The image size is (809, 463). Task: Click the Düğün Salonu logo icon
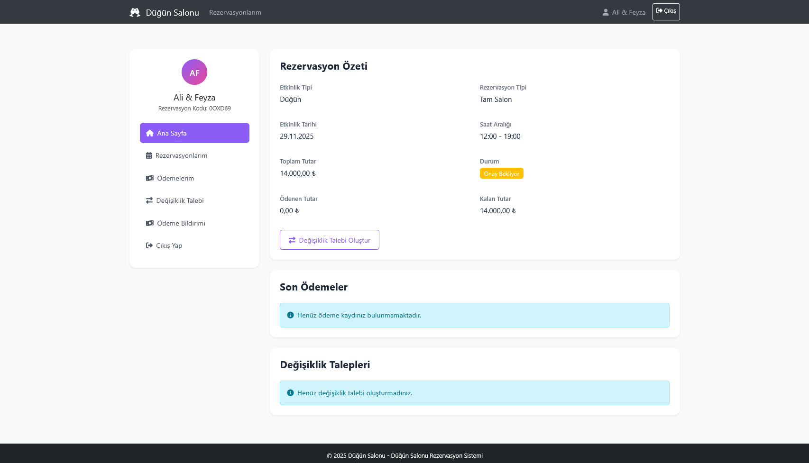click(x=135, y=12)
